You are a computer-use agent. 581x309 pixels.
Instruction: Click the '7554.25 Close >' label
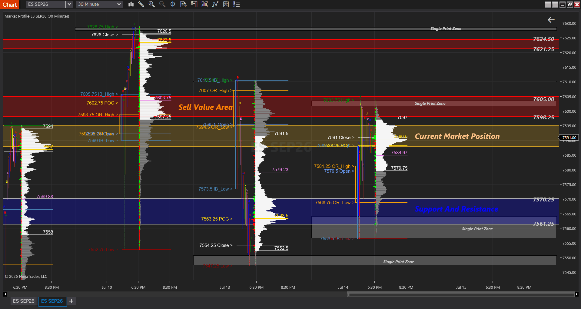point(216,245)
